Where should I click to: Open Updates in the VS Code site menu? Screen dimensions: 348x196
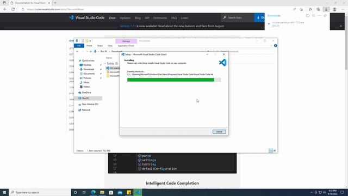(x=125, y=18)
